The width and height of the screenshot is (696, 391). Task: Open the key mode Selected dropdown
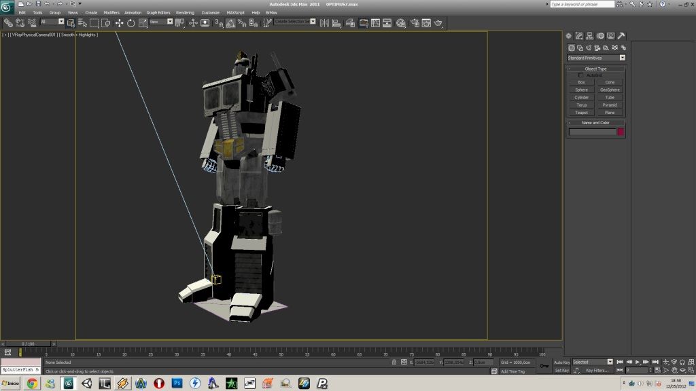point(593,362)
